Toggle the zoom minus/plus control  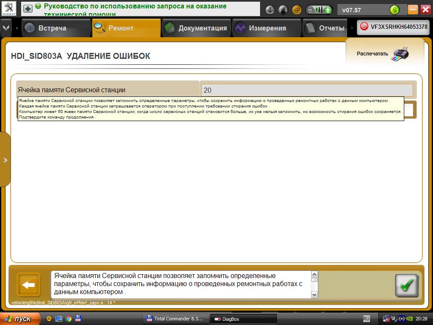coord(319,10)
